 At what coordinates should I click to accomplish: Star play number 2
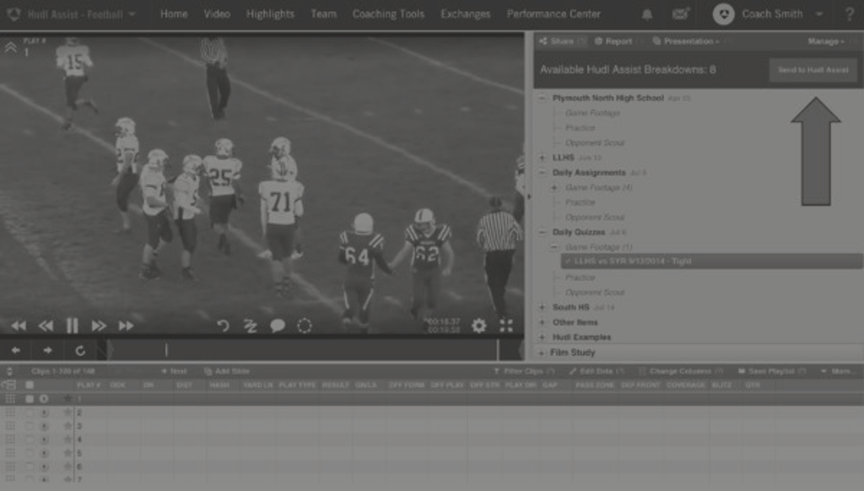67,413
